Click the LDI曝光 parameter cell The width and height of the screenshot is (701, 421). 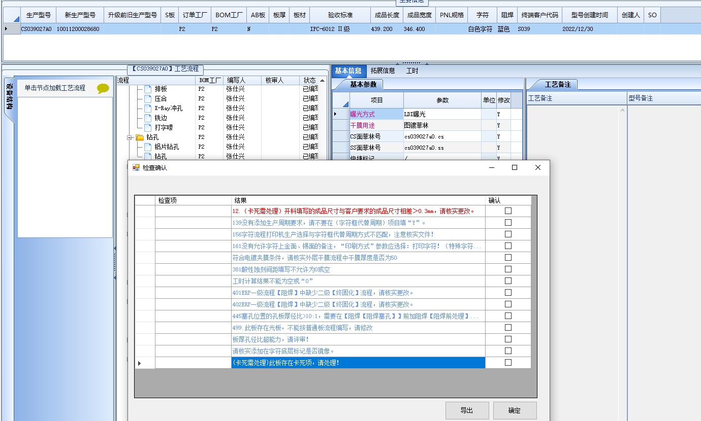coord(442,115)
